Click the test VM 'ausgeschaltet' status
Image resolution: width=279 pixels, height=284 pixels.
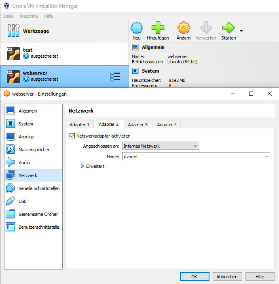click(x=44, y=56)
